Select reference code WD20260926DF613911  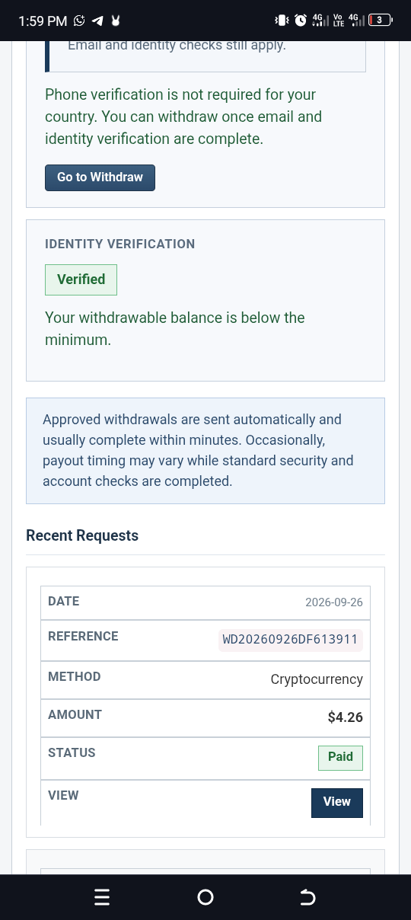pyautogui.click(x=290, y=640)
